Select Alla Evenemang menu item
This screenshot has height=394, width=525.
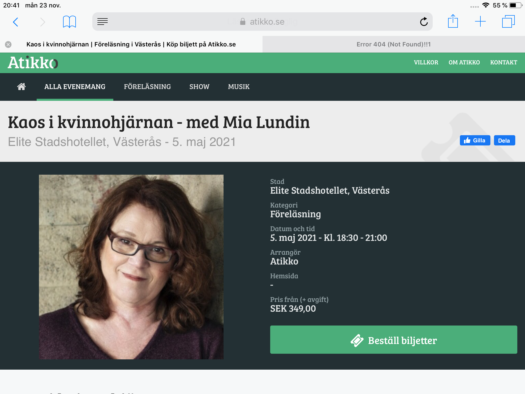point(75,87)
